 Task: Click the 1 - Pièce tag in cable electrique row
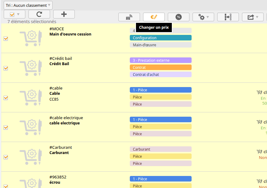pyautogui.click(x=161, y=119)
